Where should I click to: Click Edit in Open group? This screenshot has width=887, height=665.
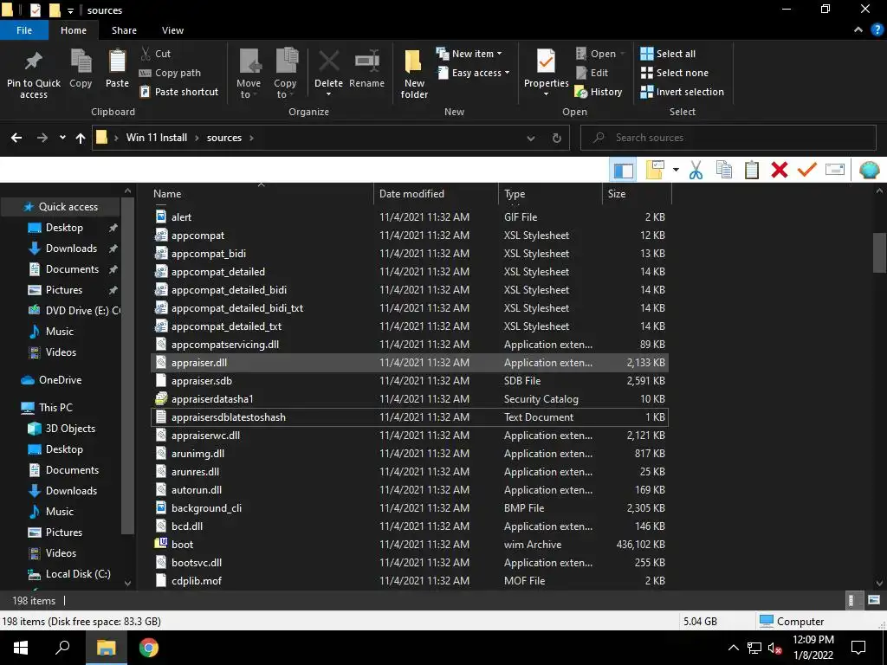tap(592, 73)
